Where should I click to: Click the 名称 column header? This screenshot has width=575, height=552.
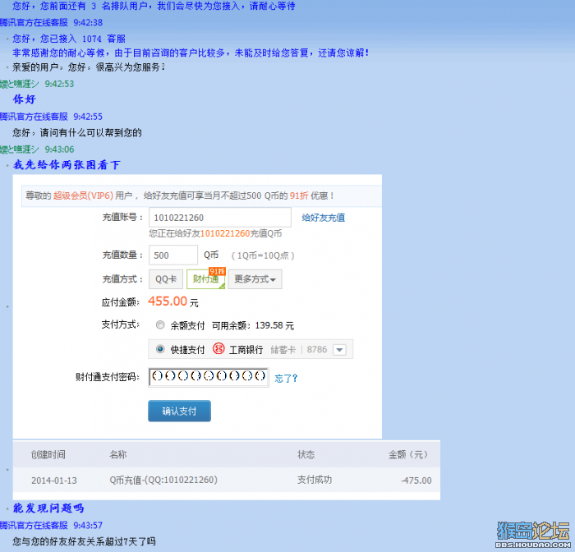(x=117, y=455)
